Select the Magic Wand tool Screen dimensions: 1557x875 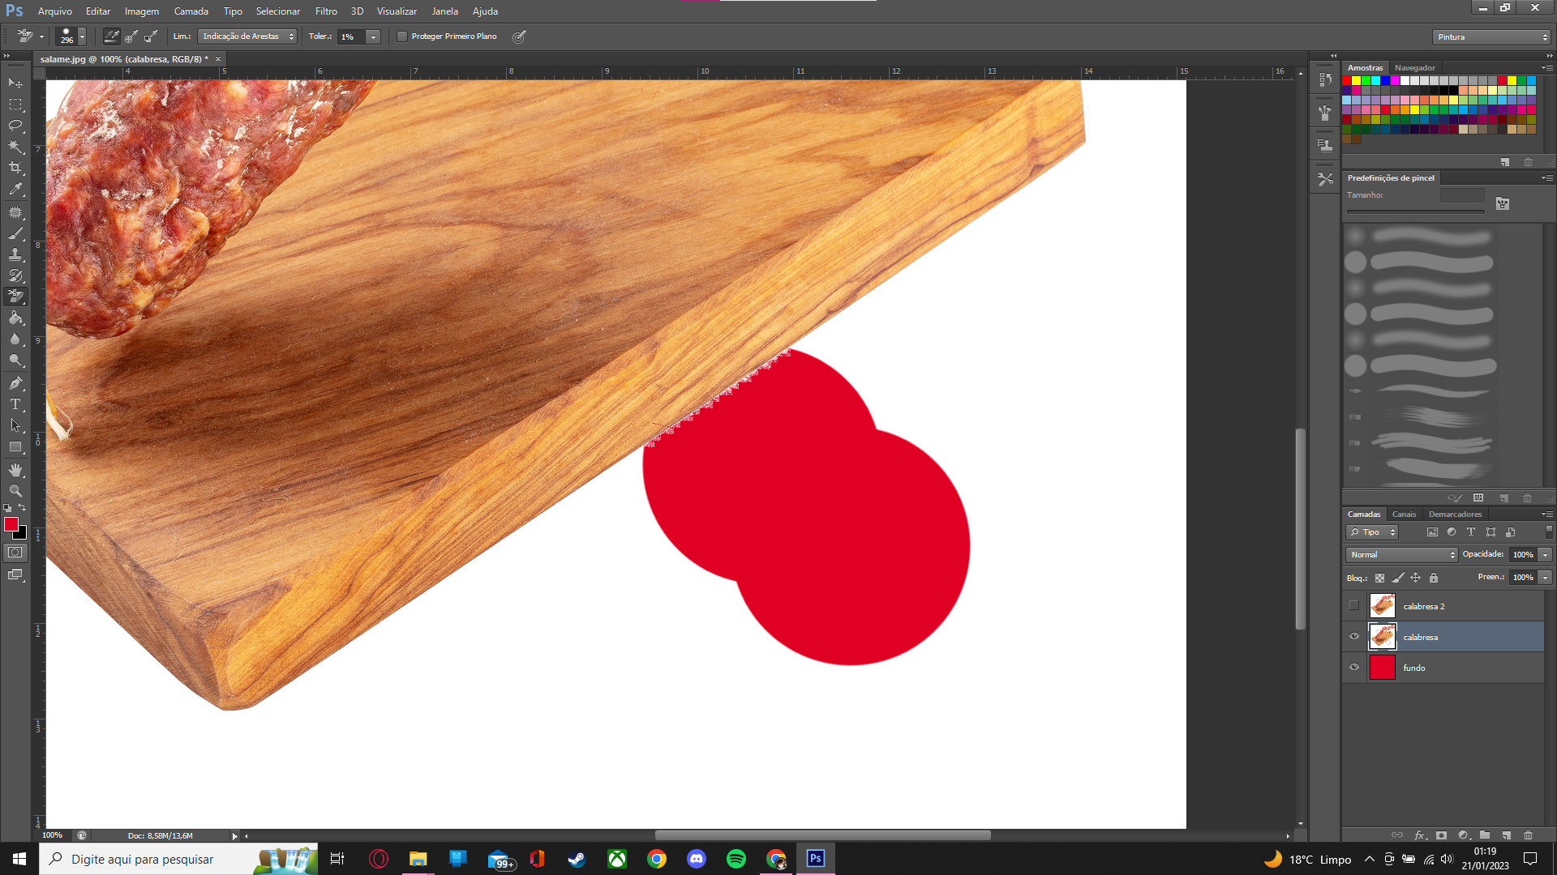coord(15,147)
